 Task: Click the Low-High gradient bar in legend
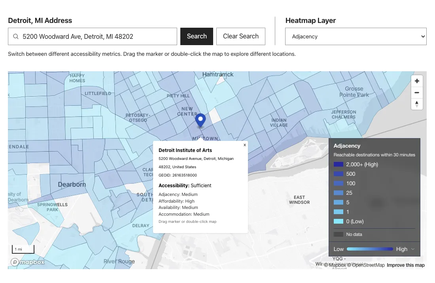pyautogui.click(x=370, y=249)
